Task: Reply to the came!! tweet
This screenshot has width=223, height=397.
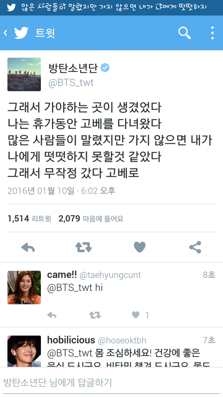Action: click(x=52, y=315)
